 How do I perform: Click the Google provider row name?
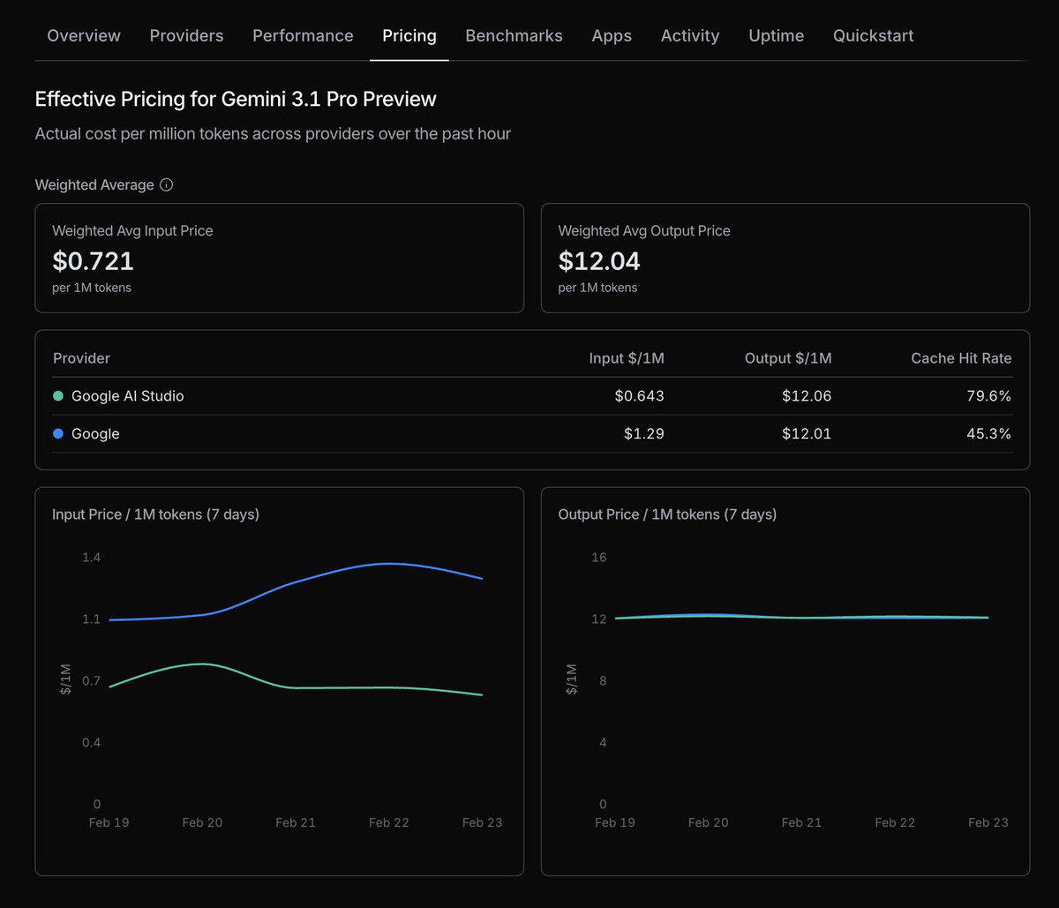[x=95, y=434]
